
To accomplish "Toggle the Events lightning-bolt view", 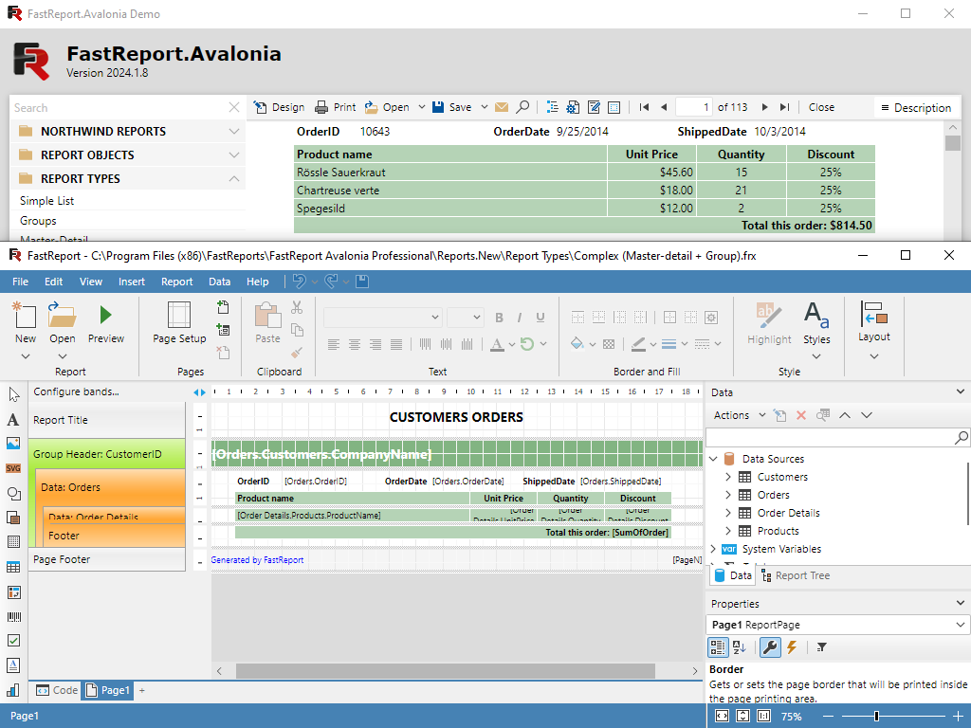I will (792, 647).
